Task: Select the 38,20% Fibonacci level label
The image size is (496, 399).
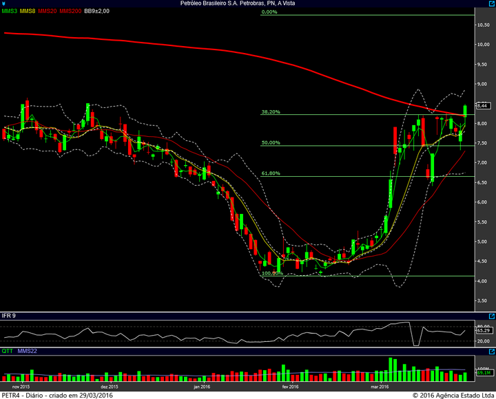Action: [x=271, y=112]
